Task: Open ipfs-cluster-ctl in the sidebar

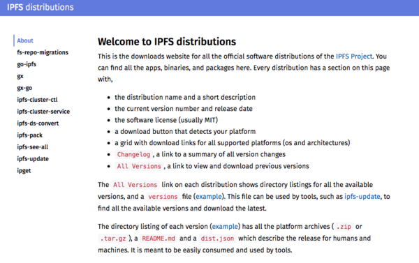Action: 37,100
